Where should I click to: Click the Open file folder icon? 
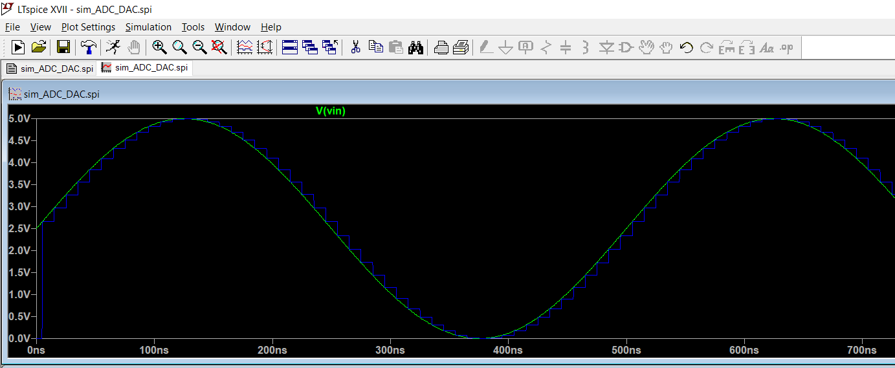pos(39,47)
